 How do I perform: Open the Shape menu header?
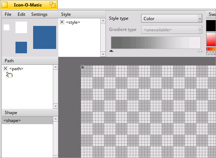coord(11,113)
